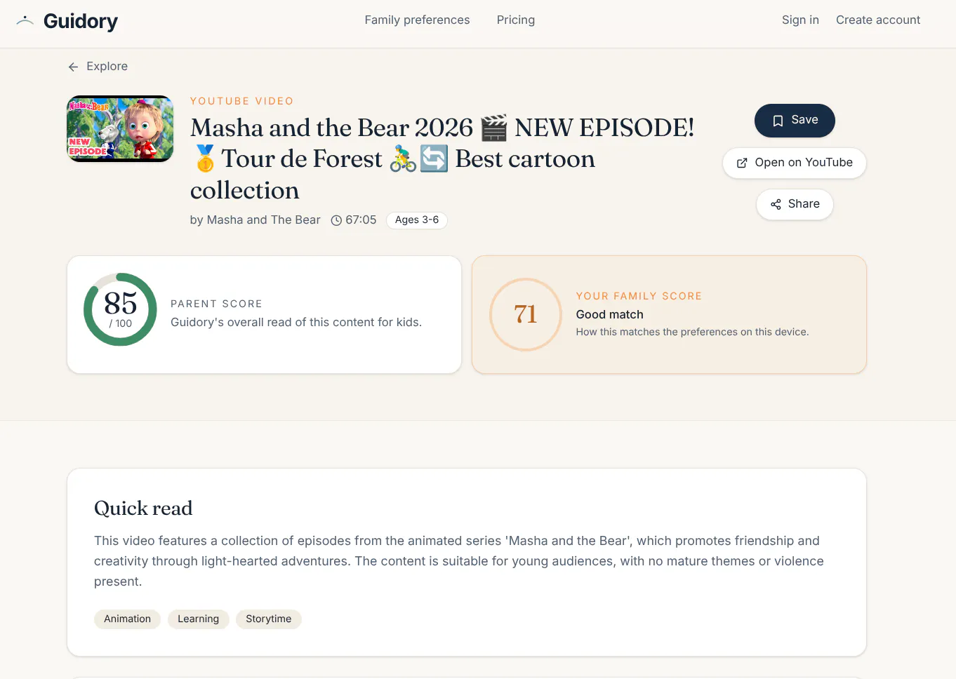This screenshot has width=956, height=679.
Task: Click the bookmark icon in Save button
Action: tap(778, 121)
